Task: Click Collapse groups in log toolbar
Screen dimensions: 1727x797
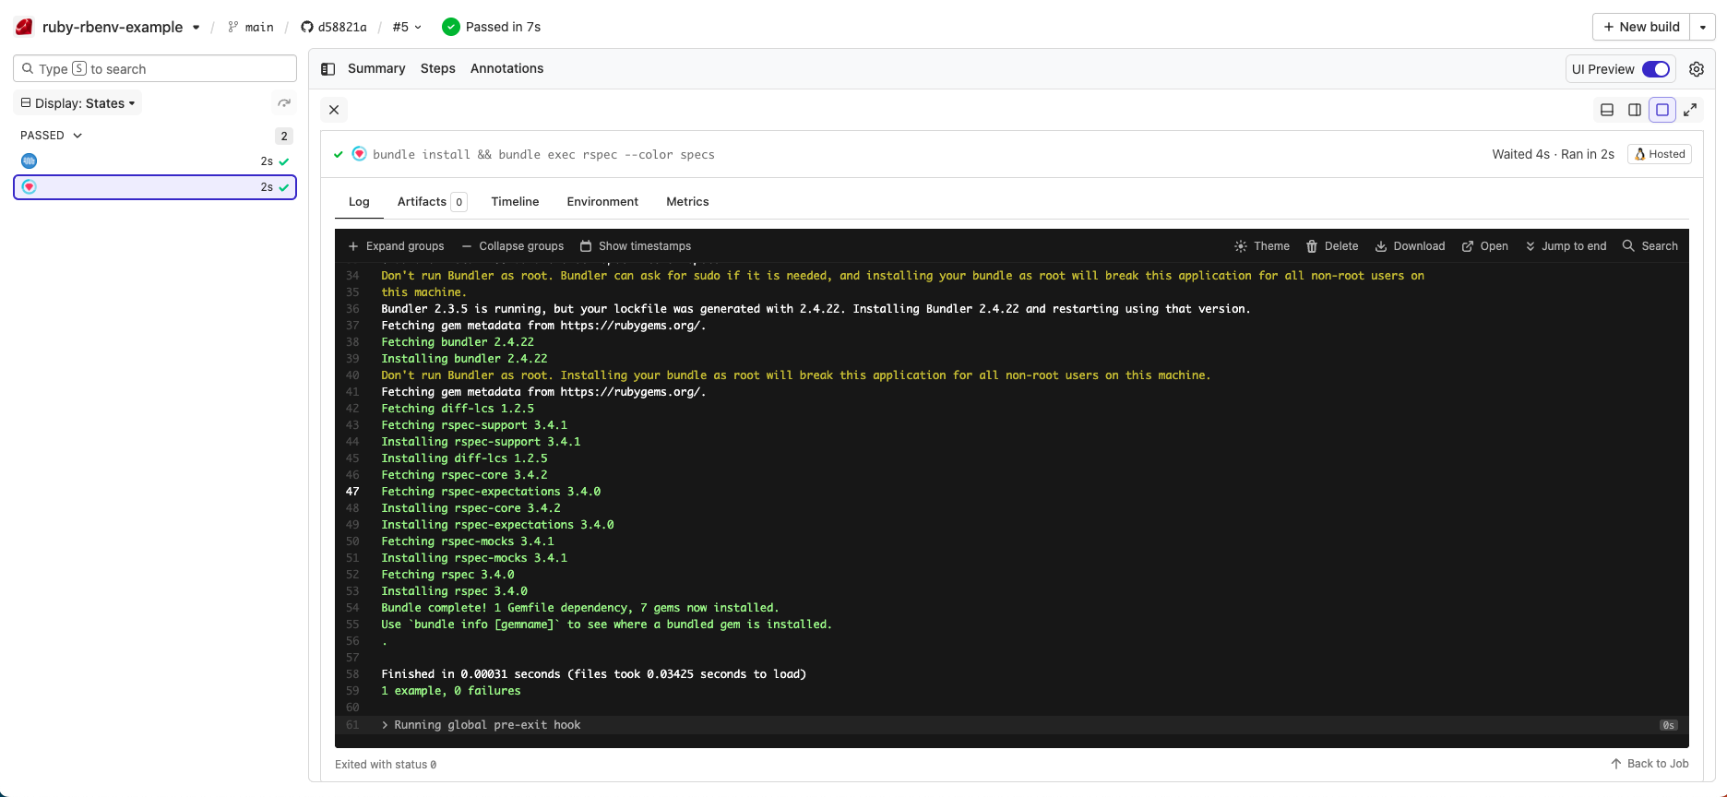Action: coord(512,246)
